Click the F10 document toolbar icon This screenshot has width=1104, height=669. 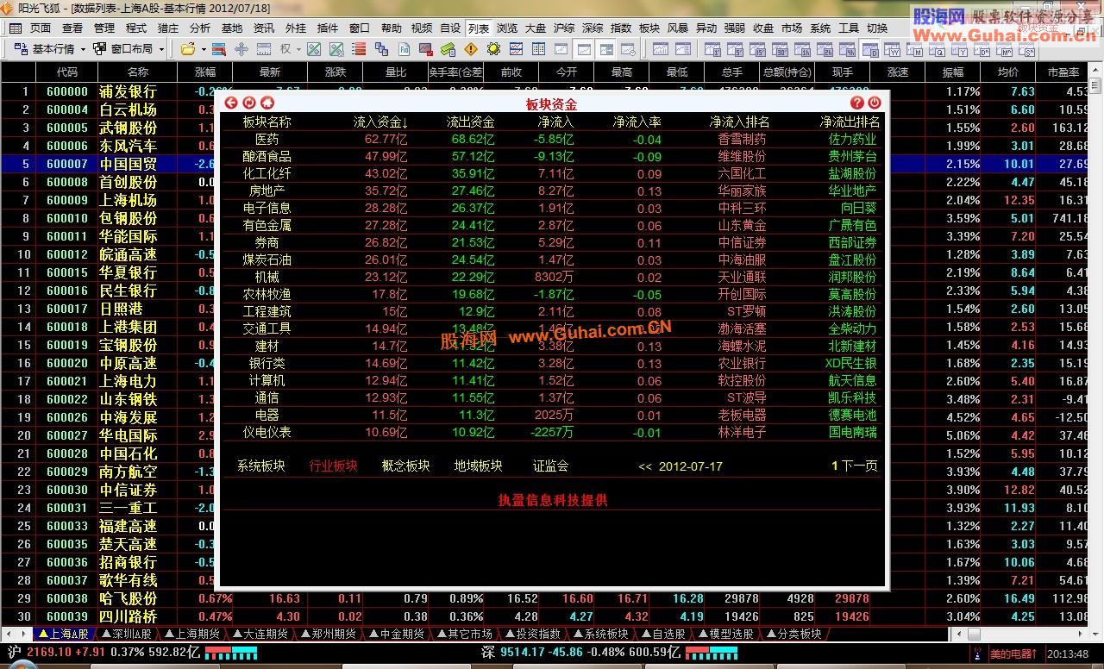pyautogui.click(x=404, y=49)
